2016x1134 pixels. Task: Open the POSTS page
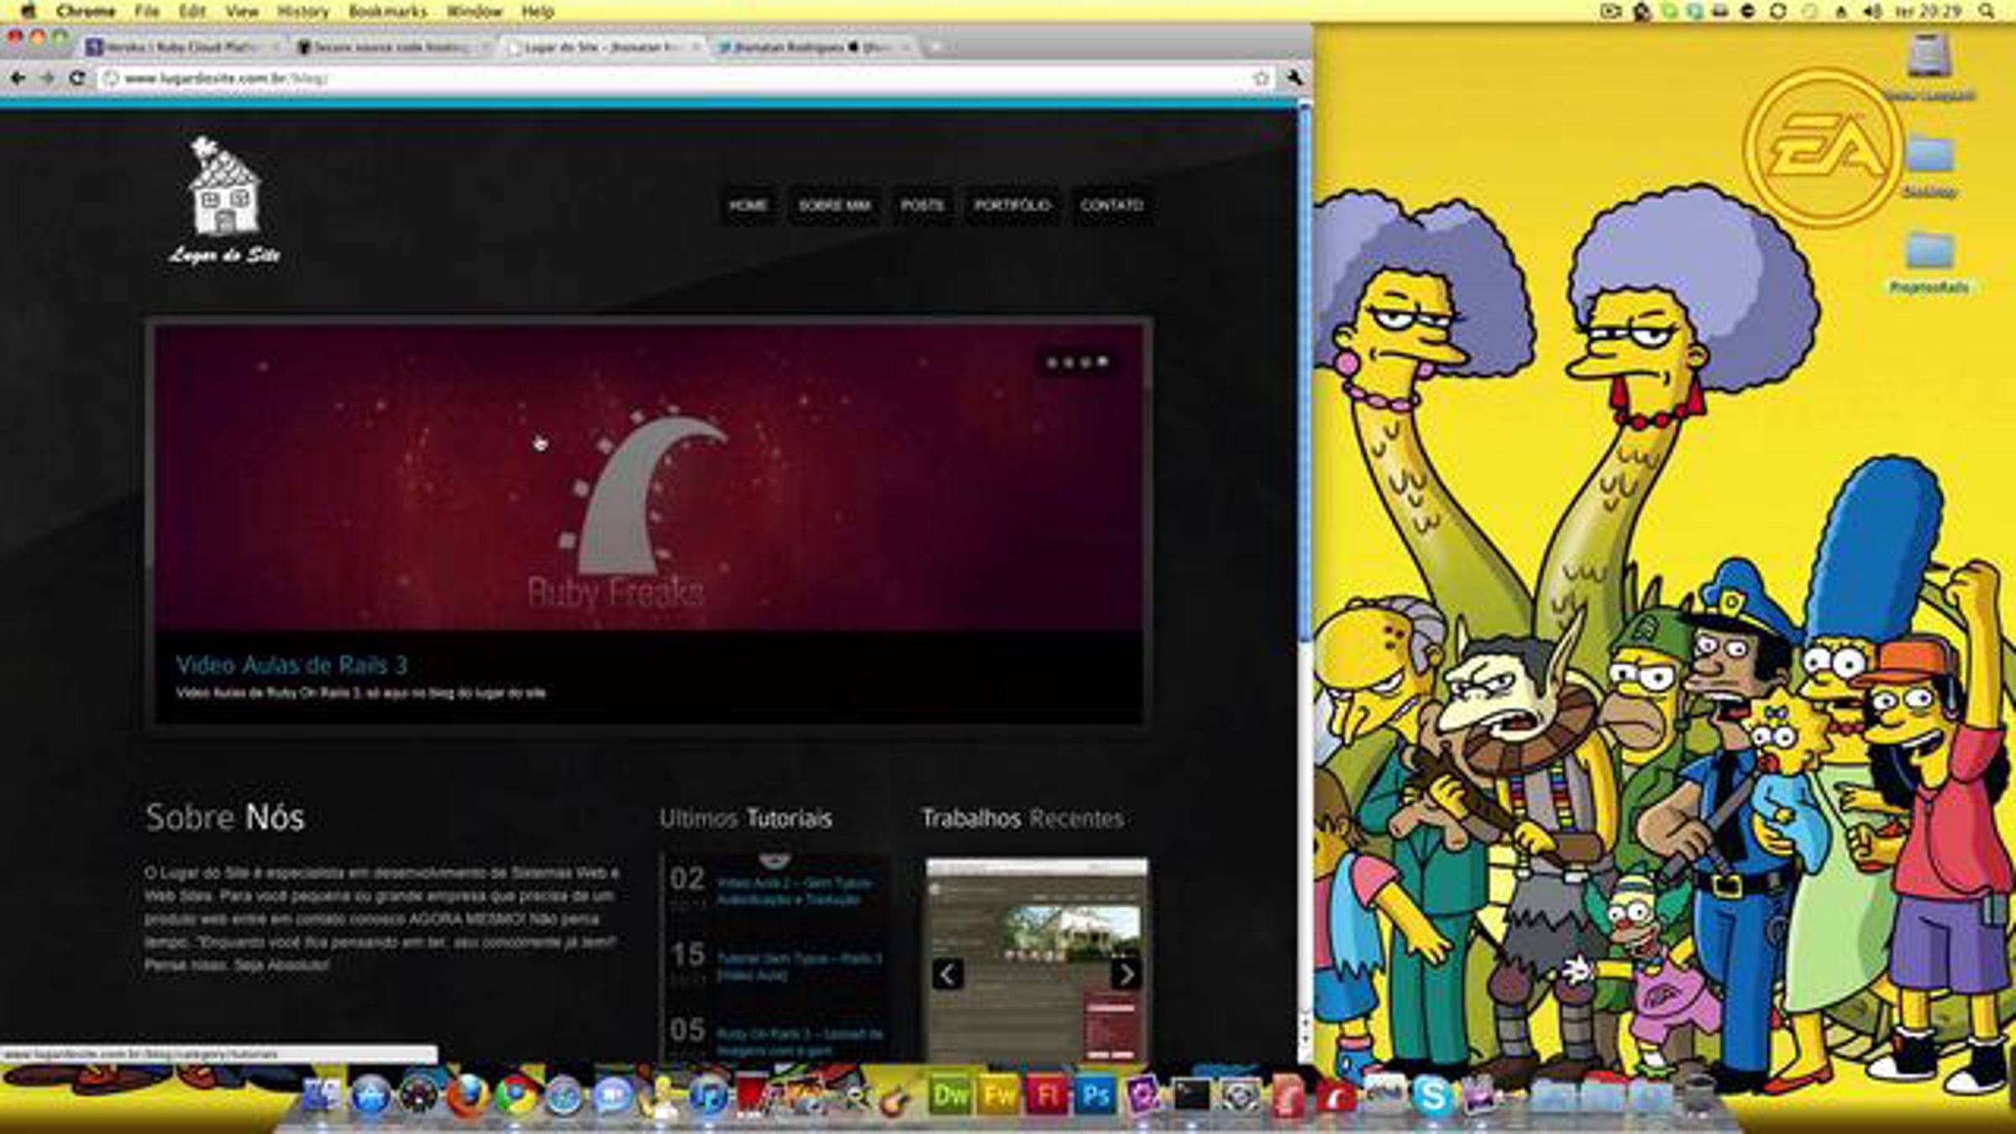(922, 205)
